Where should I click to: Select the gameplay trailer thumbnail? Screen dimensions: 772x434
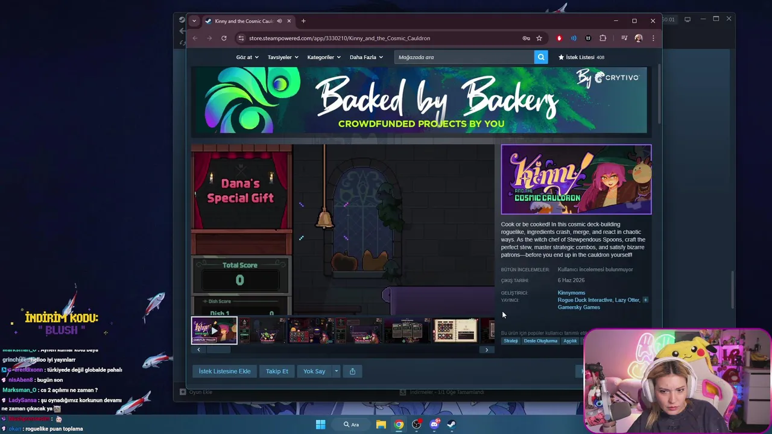tap(214, 330)
